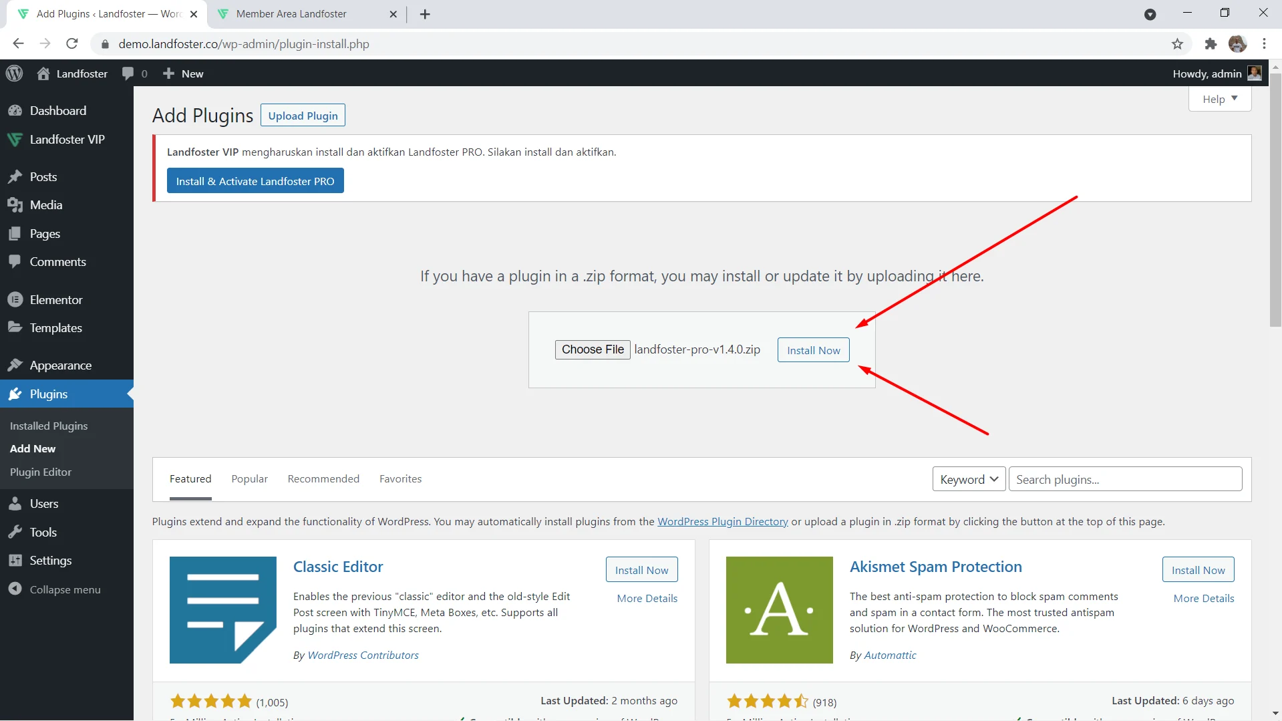The height and width of the screenshot is (721, 1282).
Task: Click the Classic Editor plugin thumbnail
Action: pyautogui.click(x=223, y=610)
